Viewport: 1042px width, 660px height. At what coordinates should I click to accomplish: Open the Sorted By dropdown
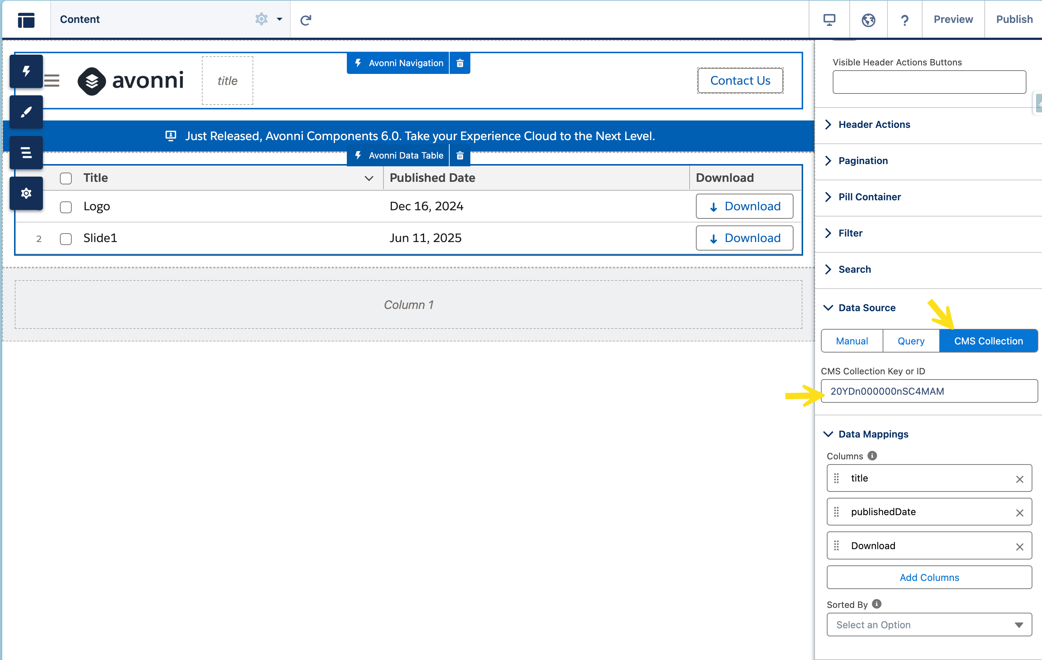click(928, 625)
